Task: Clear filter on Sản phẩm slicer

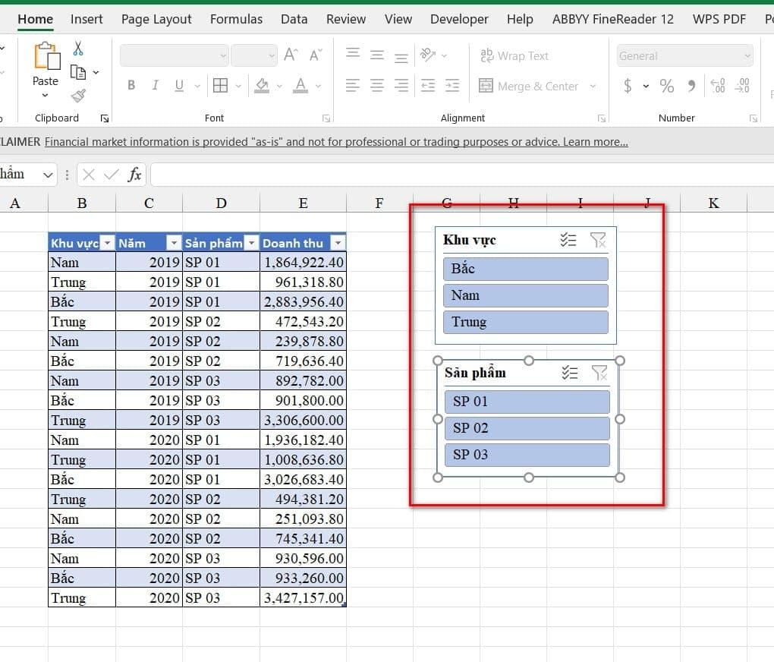Action: [x=599, y=373]
